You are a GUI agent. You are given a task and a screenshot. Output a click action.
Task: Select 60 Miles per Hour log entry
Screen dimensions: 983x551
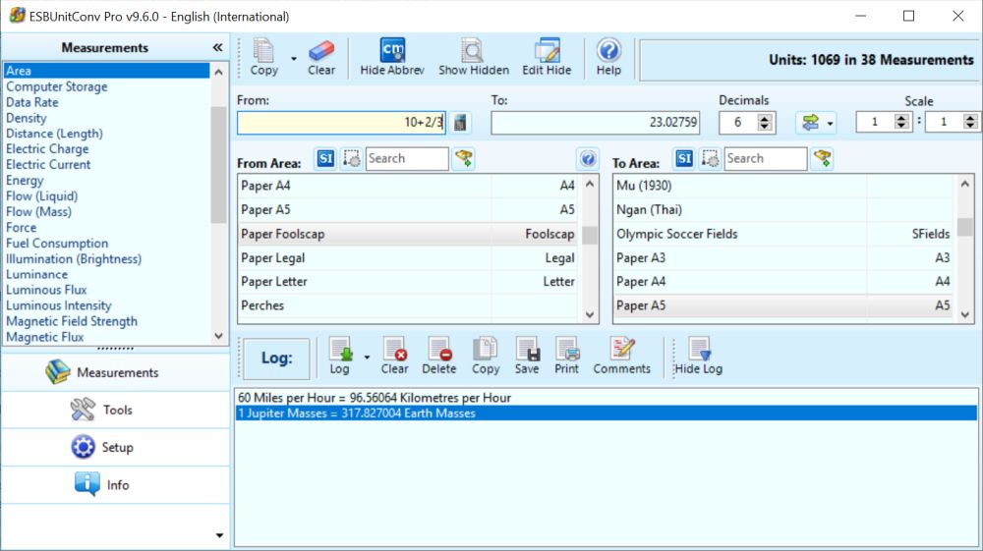[x=606, y=398]
